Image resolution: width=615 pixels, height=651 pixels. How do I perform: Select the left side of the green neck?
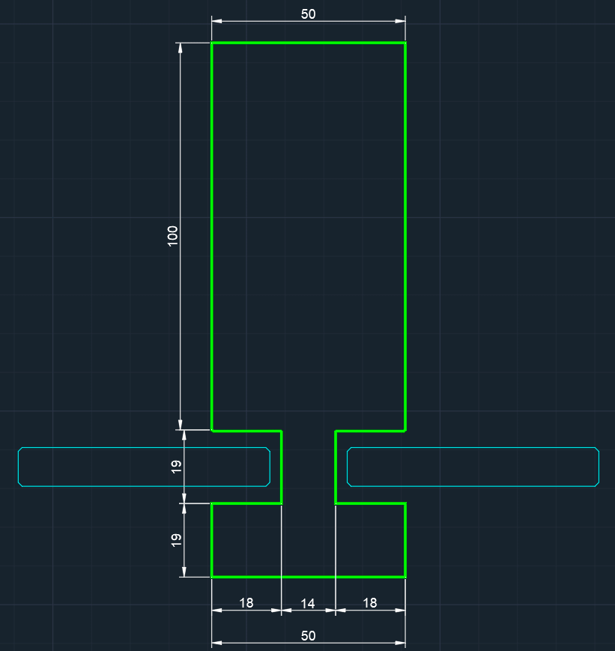(x=281, y=467)
